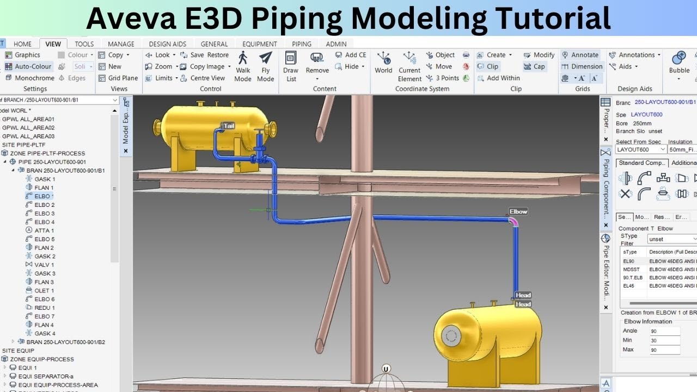Toggle Auto-Colour mode
Image resolution: width=697 pixels, height=392 pixels.
coord(28,66)
